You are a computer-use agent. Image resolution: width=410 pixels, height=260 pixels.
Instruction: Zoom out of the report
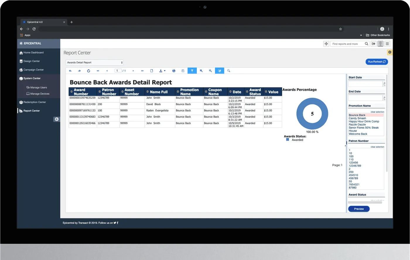coord(210,71)
